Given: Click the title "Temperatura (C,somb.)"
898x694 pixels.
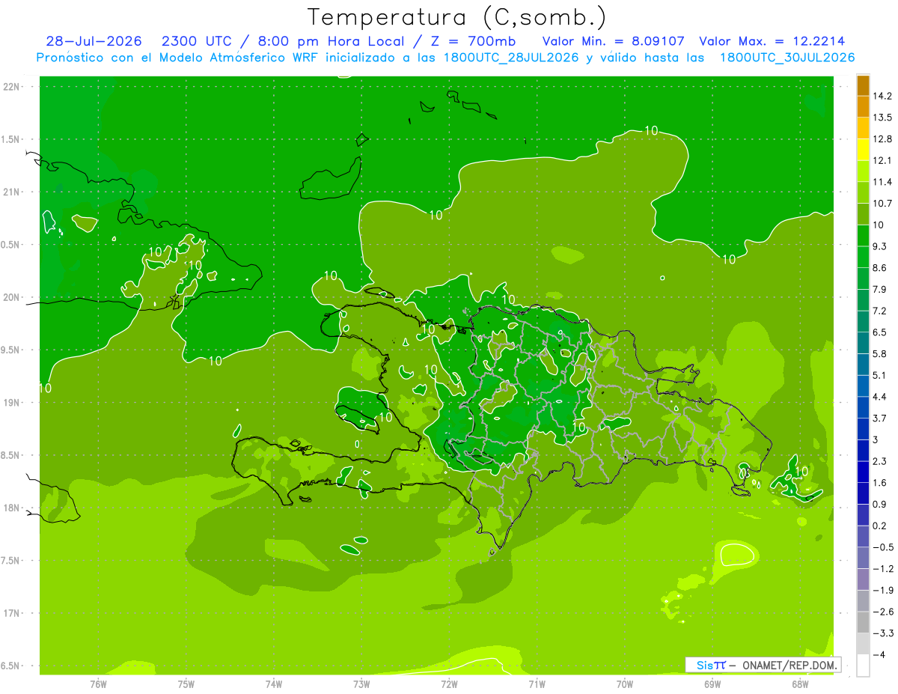Looking at the screenshot, I should 456,17.
